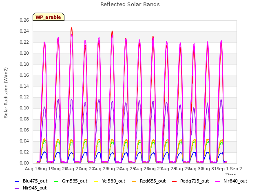Click the Grn535_out legend label

pos(75,181)
